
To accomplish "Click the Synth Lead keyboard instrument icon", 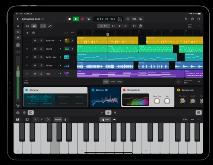I will coord(67,57).
